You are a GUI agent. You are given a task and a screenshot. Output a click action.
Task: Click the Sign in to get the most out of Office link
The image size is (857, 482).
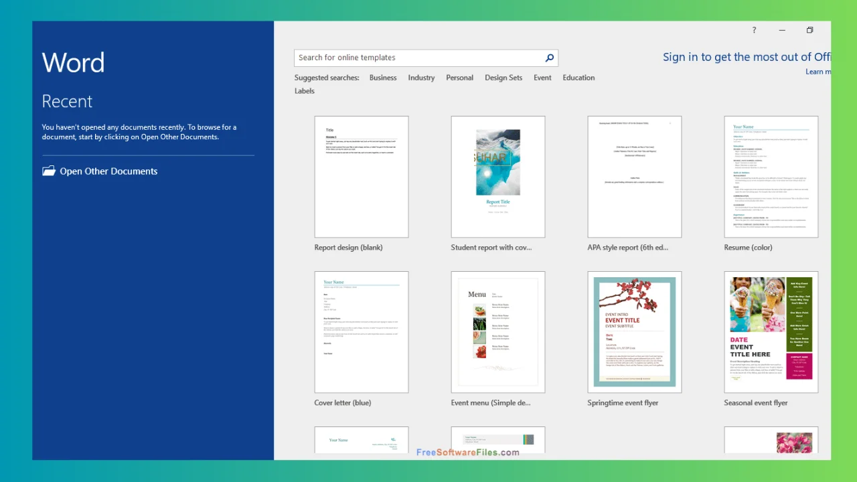(747, 57)
